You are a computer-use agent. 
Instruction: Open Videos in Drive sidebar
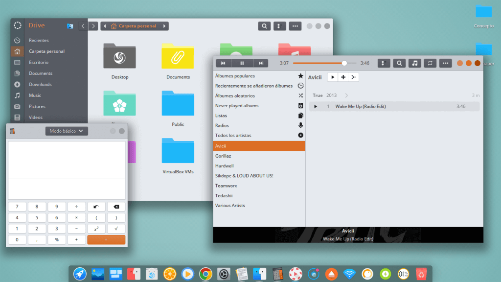tap(49, 117)
